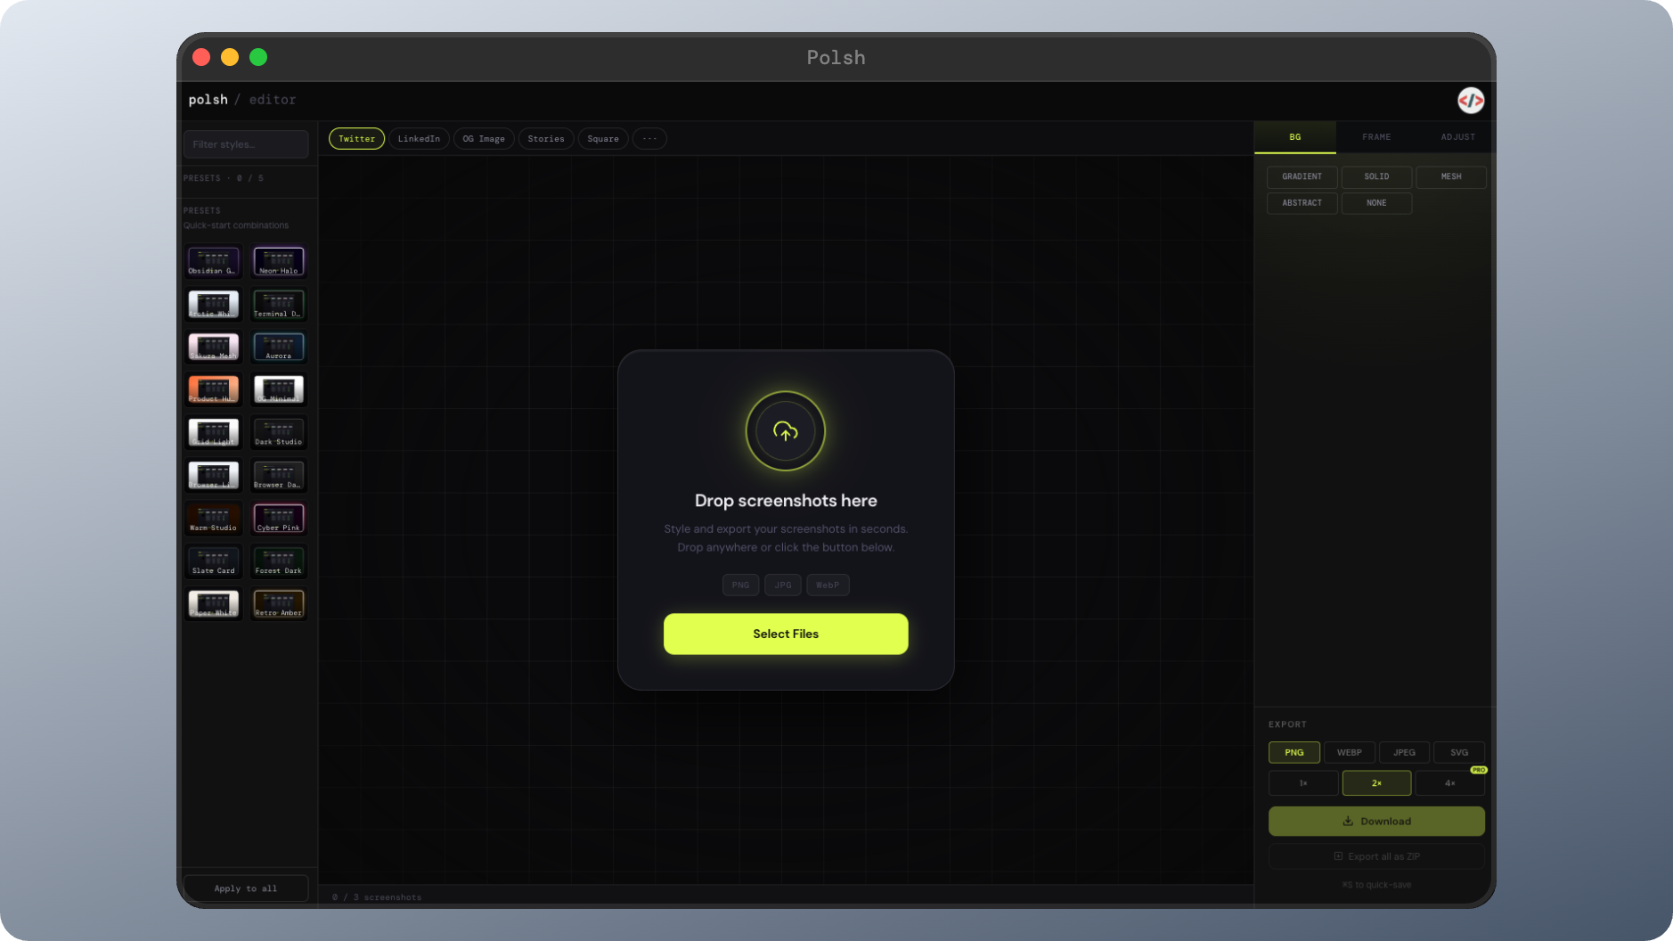
Task: Click the PNG format chip in drop zone
Action: (740, 585)
